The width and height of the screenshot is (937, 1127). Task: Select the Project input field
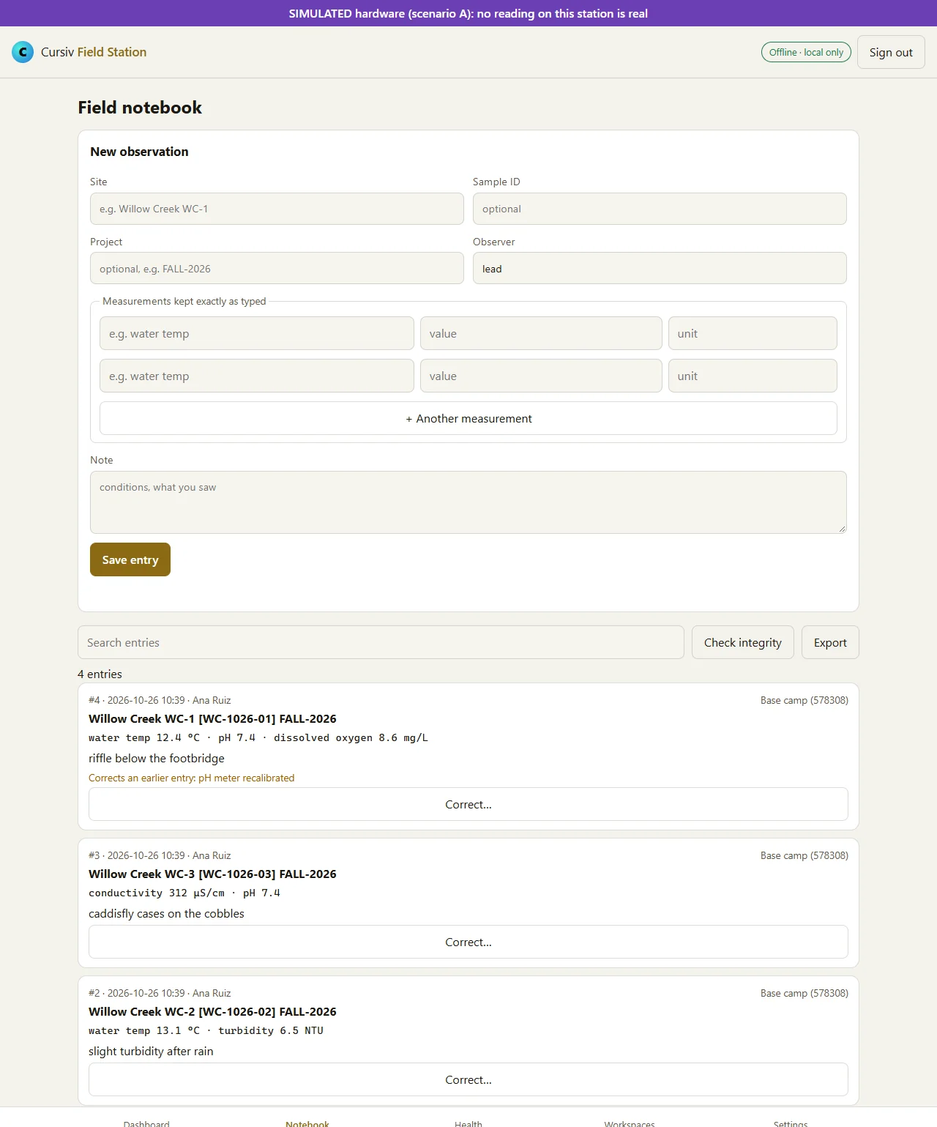[277, 269]
